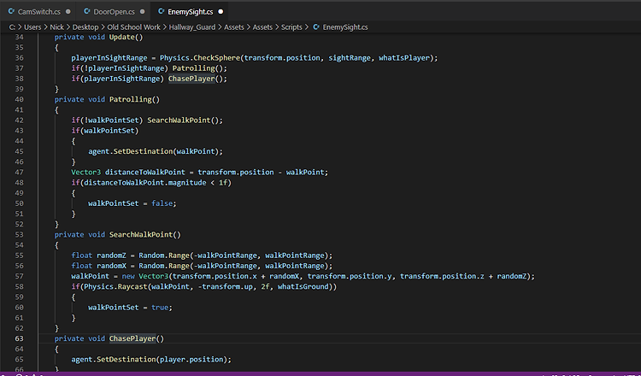Click line number 40 in the gutter

19,99
